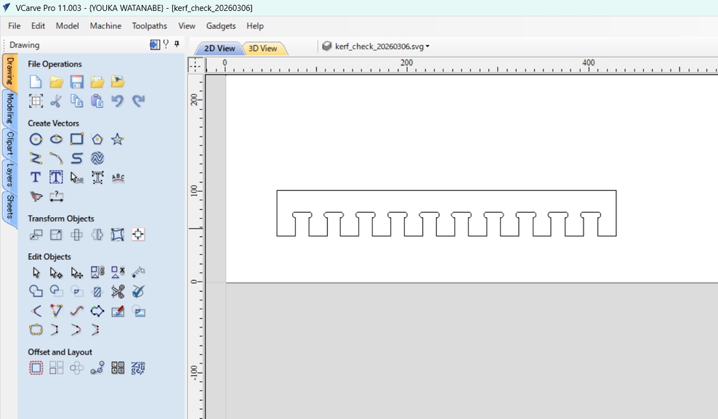Open the Modeling side tab
The image size is (718, 419).
pos(9,108)
